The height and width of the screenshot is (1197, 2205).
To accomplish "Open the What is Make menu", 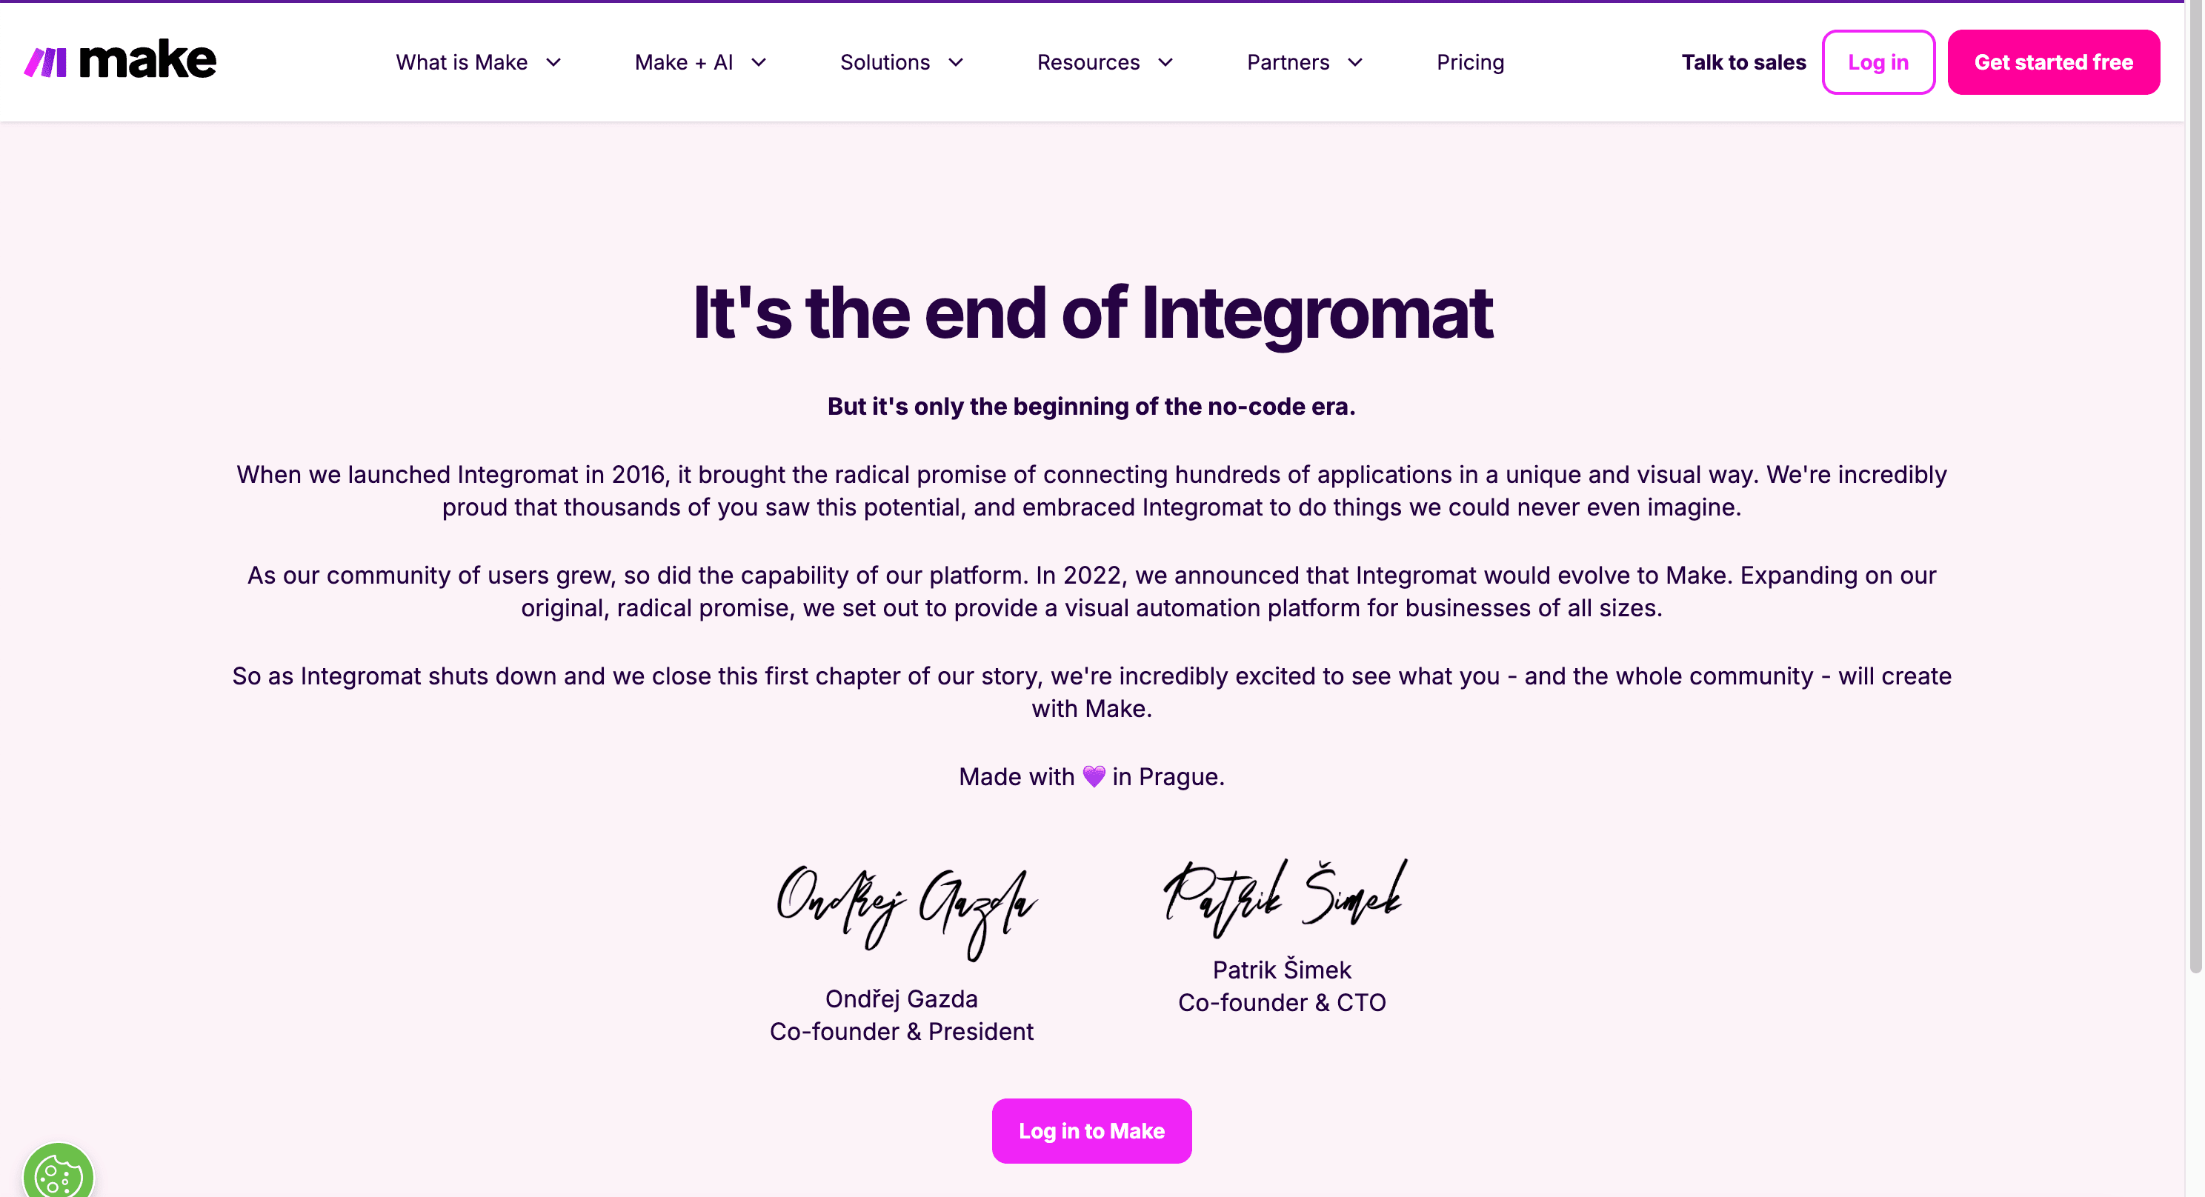I will (x=462, y=62).
